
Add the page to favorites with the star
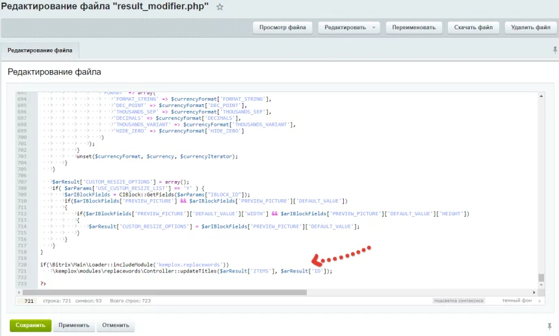[220, 7]
